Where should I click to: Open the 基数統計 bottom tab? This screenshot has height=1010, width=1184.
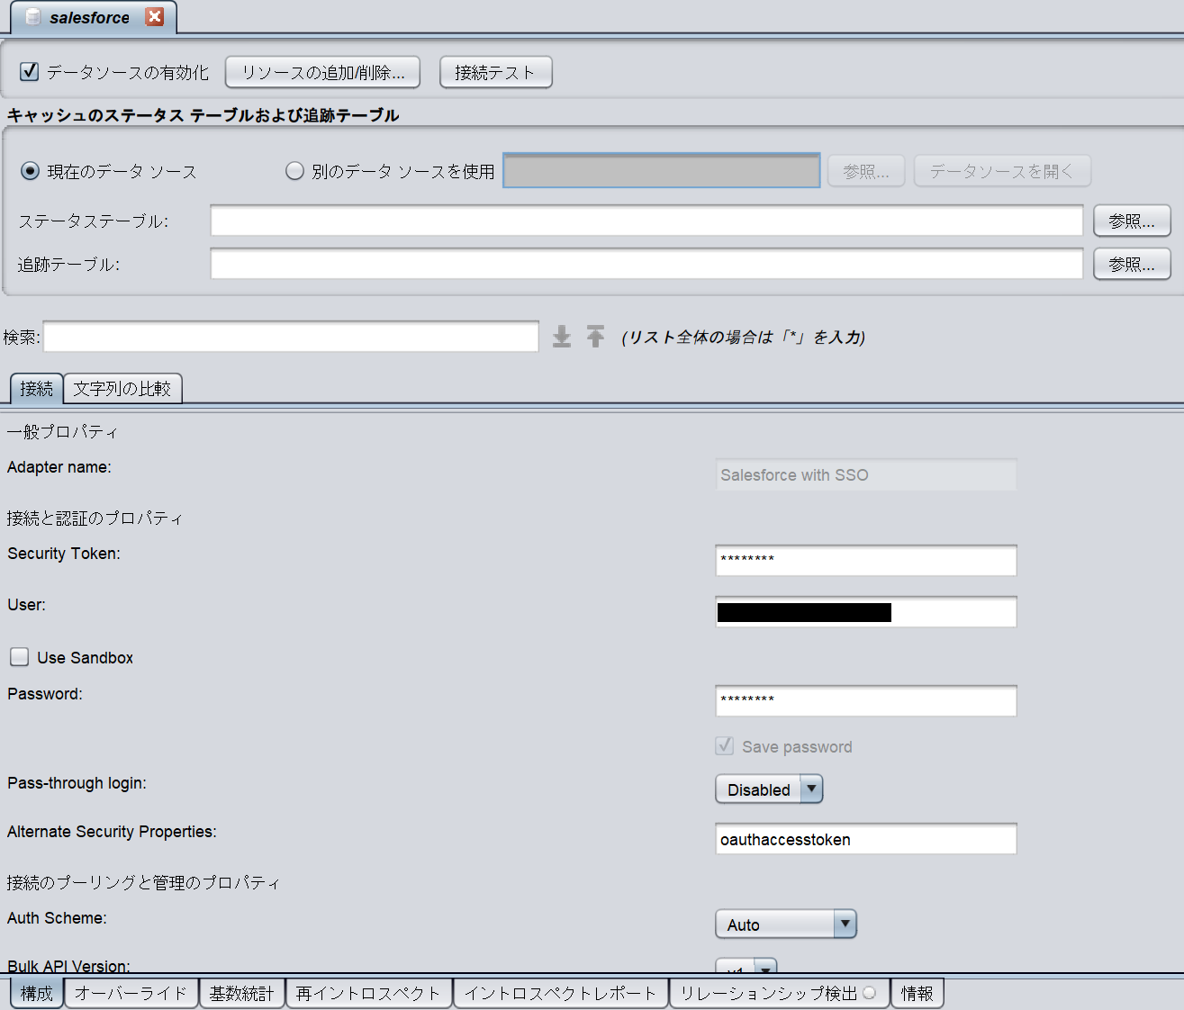click(x=241, y=993)
